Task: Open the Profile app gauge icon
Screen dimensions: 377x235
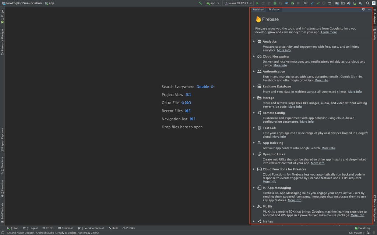Action: click(x=286, y=3)
